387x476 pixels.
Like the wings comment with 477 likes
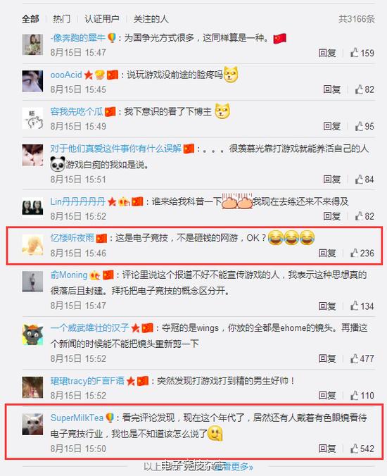[362, 358]
